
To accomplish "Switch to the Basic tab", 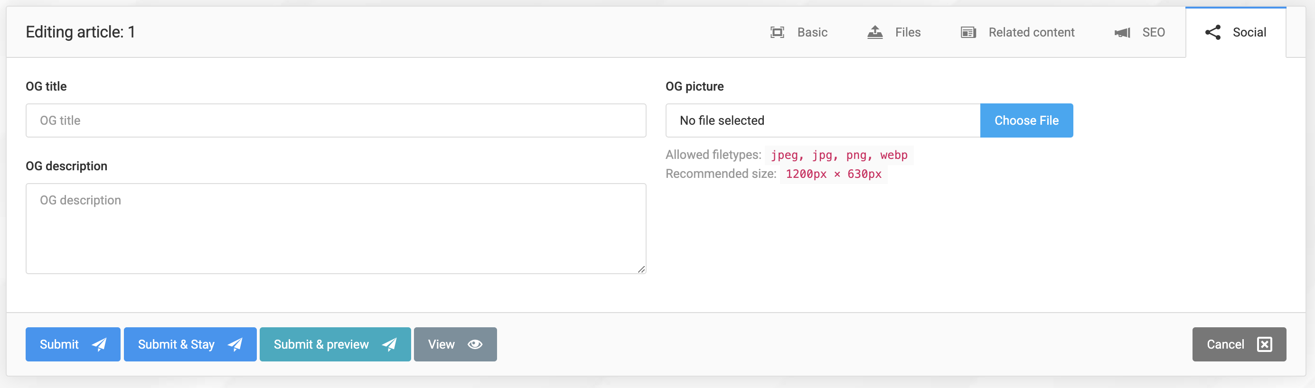I will point(812,33).
